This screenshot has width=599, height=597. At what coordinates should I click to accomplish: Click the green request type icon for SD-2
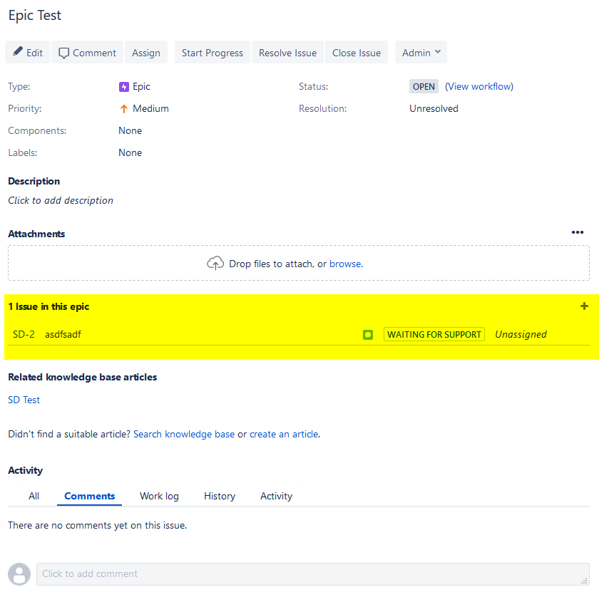368,335
